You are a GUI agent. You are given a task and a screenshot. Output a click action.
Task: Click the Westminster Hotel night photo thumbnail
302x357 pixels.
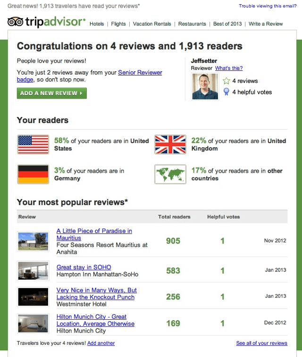pyautogui.click(x=33, y=297)
